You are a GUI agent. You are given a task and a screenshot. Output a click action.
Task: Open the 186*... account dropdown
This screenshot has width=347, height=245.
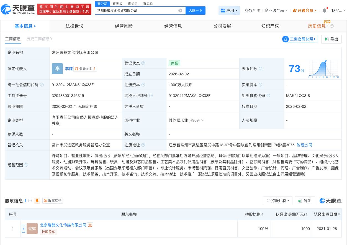coord(338,10)
